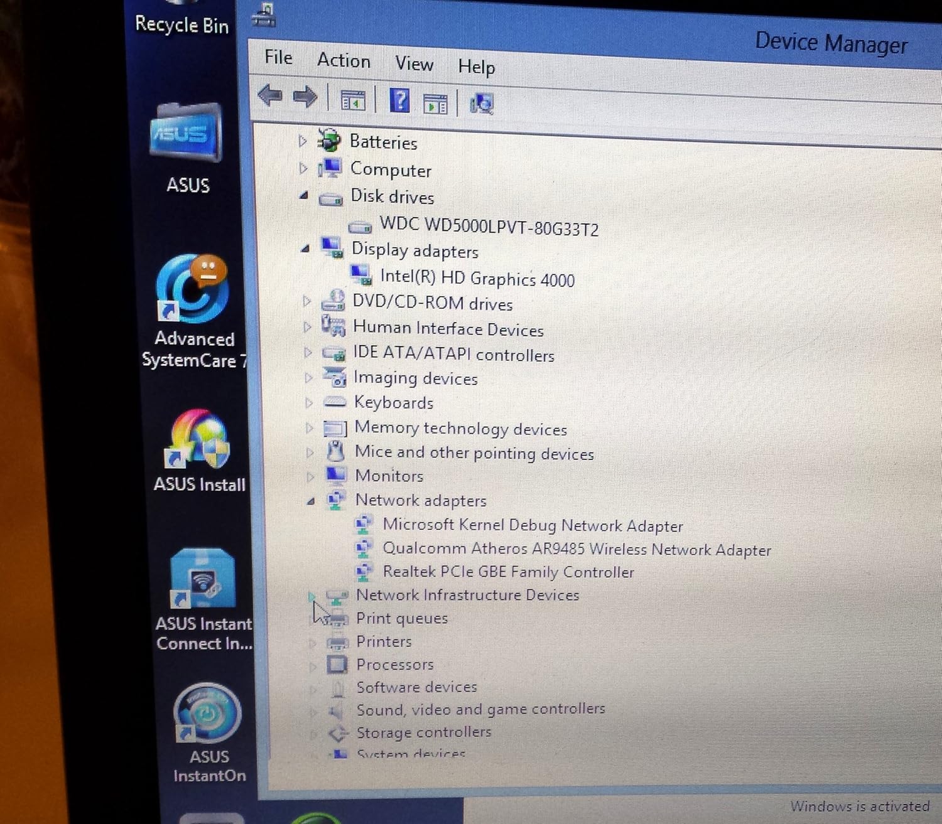The height and width of the screenshot is (824, 942).
Task: Expand the Human Interface Devices category
Action: pyautogui.click(x=307, y=327)
